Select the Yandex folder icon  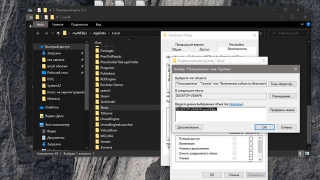tap(97, 141)
